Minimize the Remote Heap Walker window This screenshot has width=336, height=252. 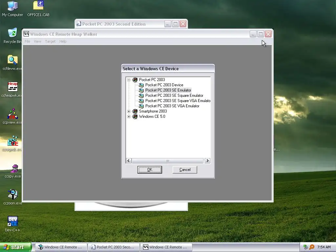(253, 34)
